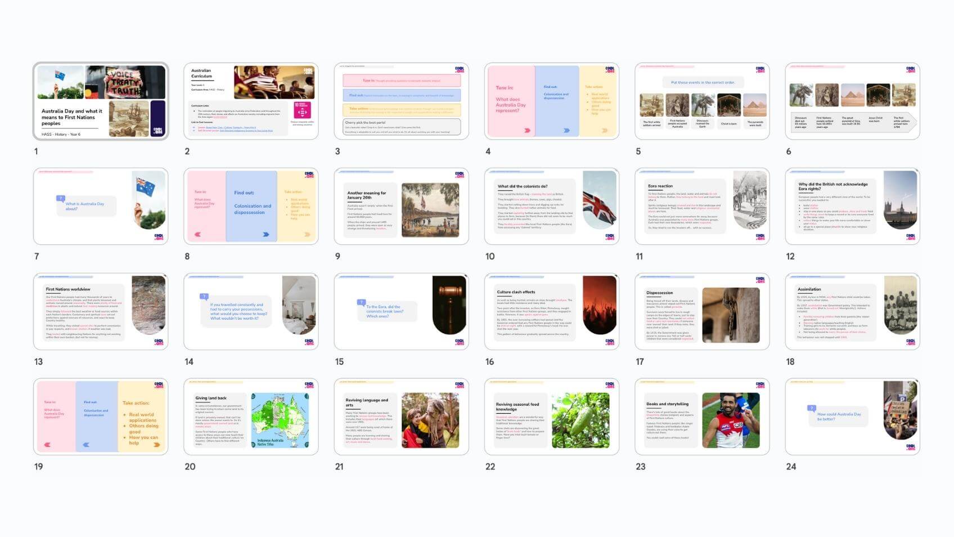The height and width of the screenshot is (537, 954).
Task: Select the timeline arrow slide numbered 6
Action: (x=852, y=101)
